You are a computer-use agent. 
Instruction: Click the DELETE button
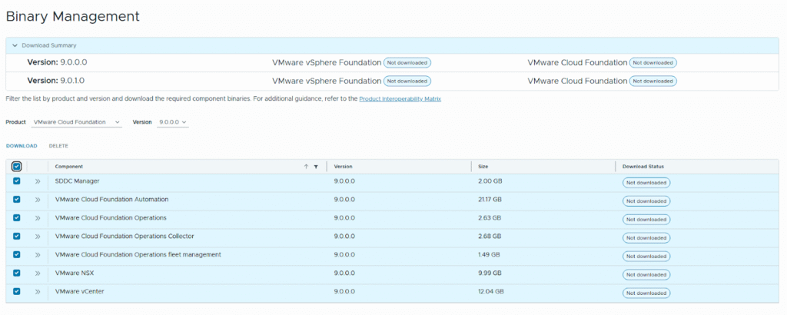point(58,145)
